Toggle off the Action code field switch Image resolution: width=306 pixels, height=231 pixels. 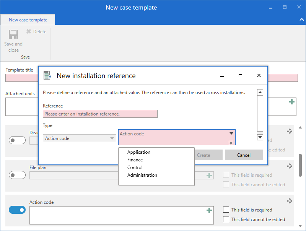pos(17,210)
